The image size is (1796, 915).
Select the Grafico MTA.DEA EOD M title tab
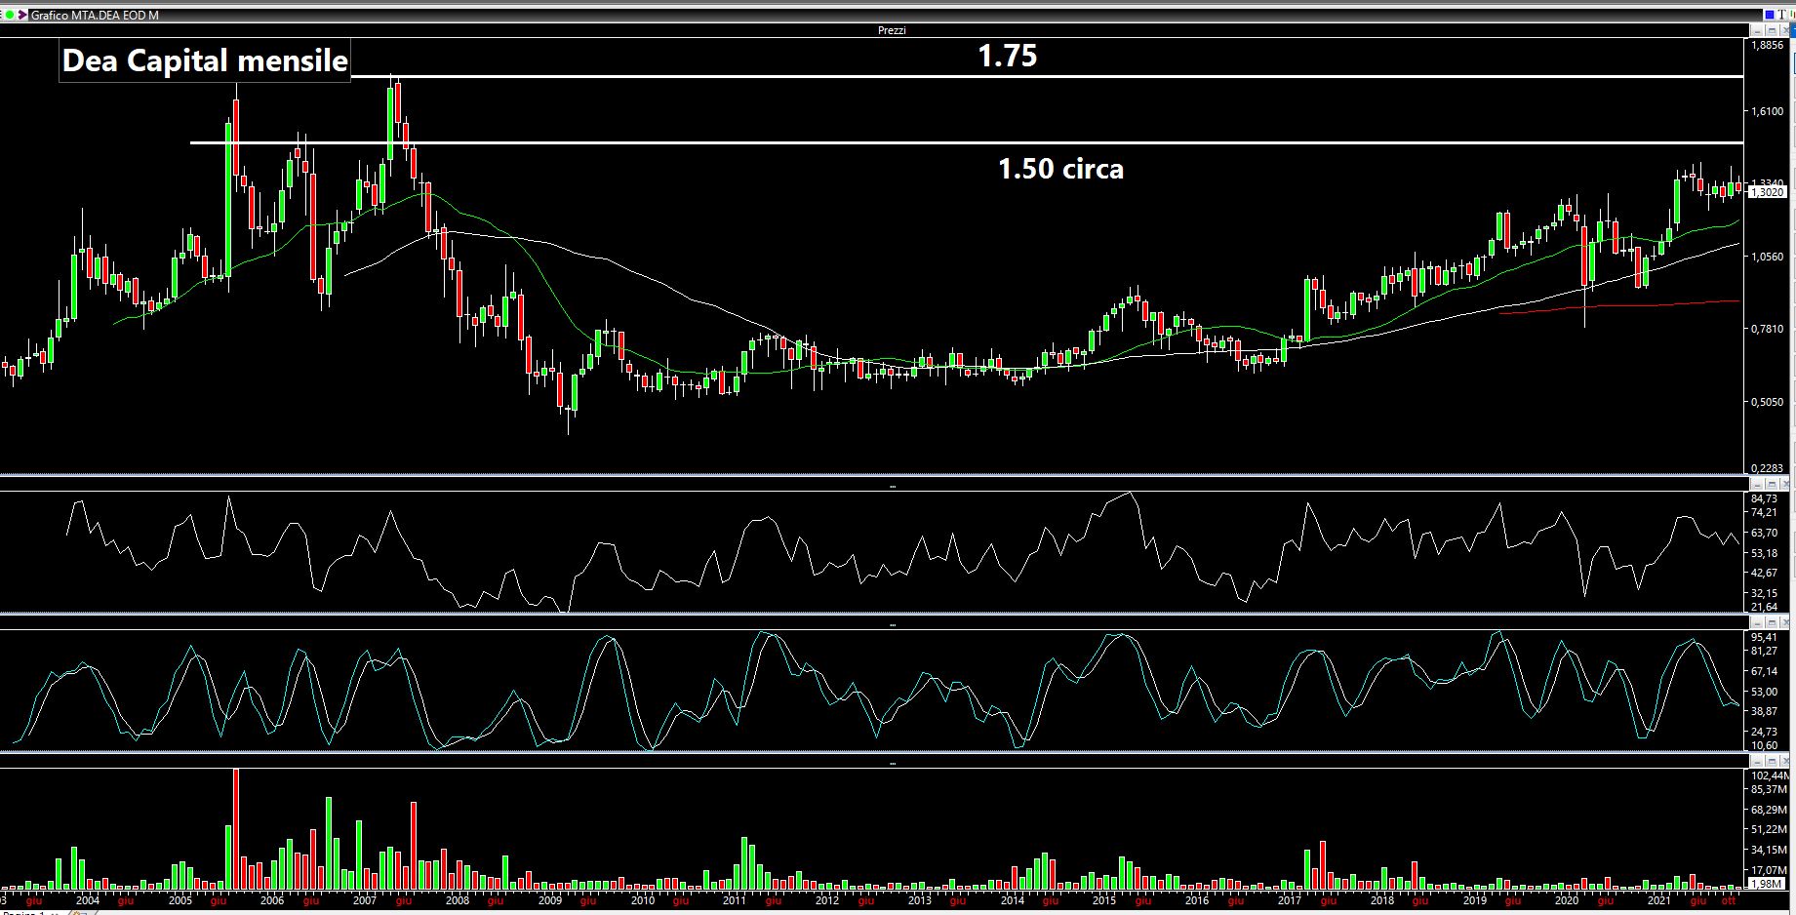pyautogui.click(x=94, y=15)
